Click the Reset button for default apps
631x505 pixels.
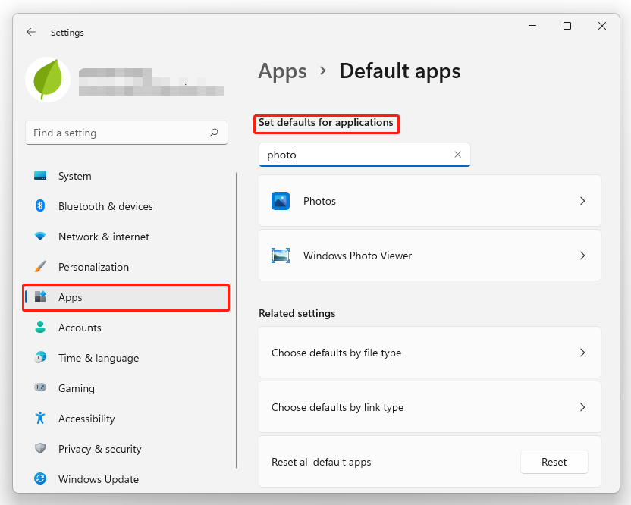point(554,462)
